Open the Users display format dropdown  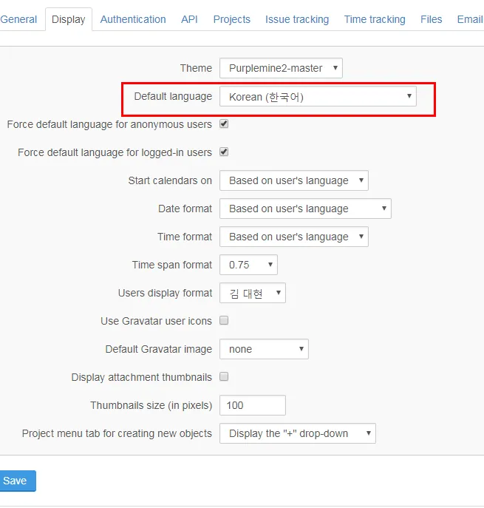(253, 293)
